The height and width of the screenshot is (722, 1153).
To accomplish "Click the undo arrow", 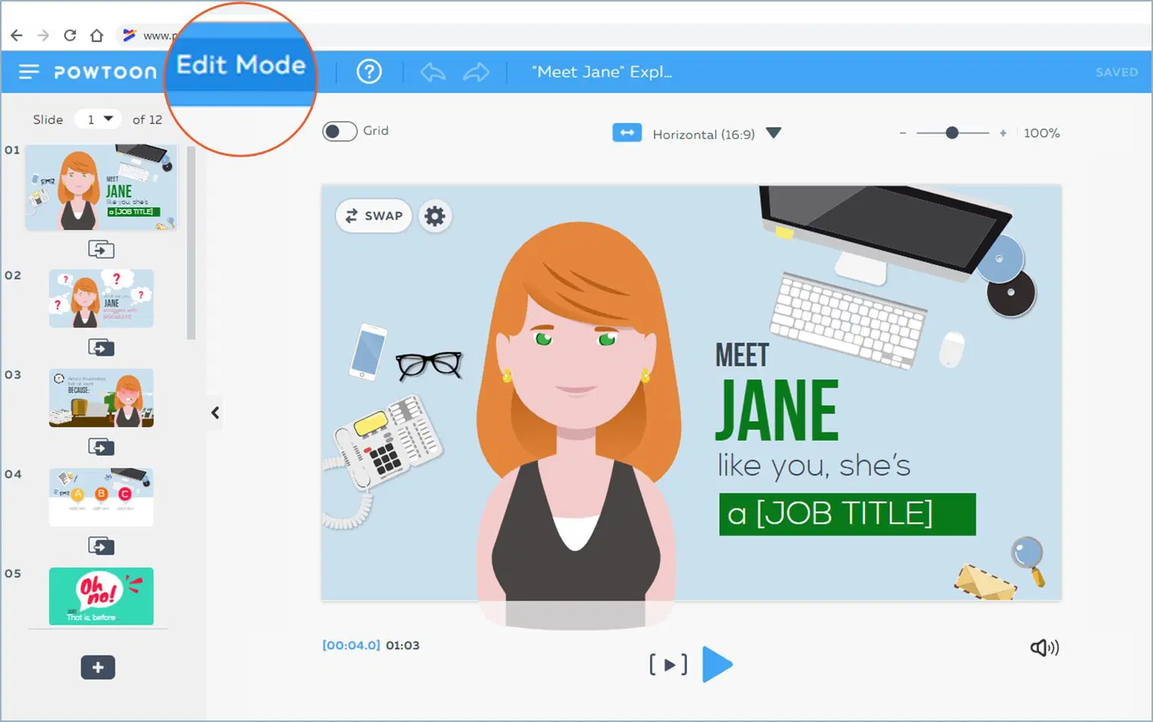I will [x=432, y=72].
